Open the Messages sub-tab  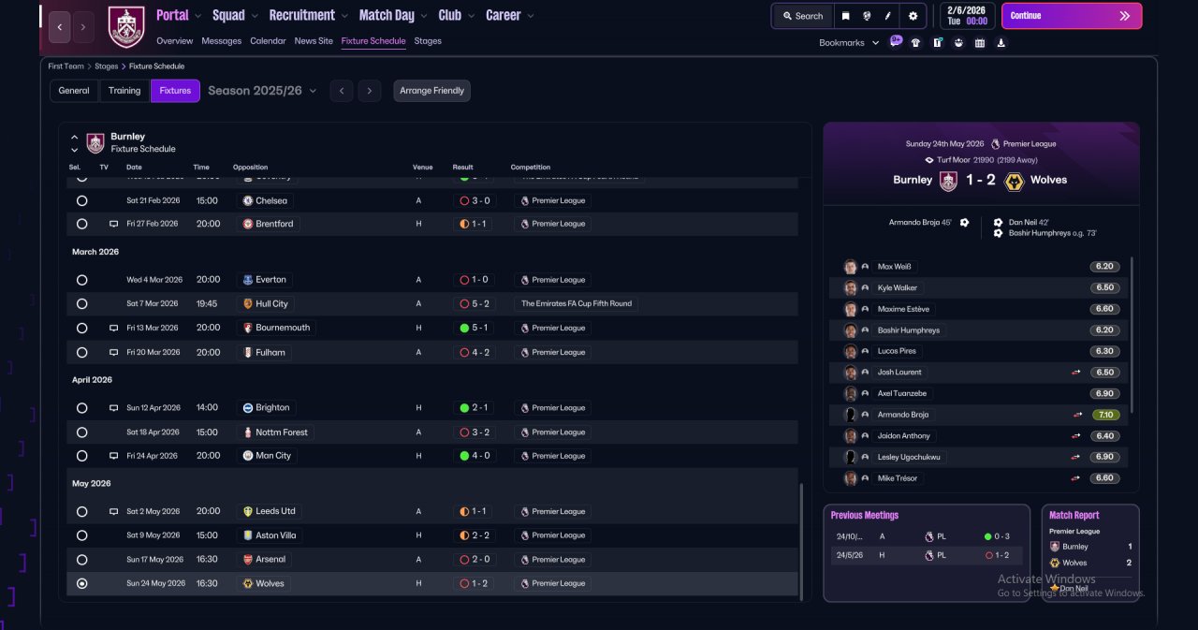pos(222,41)
